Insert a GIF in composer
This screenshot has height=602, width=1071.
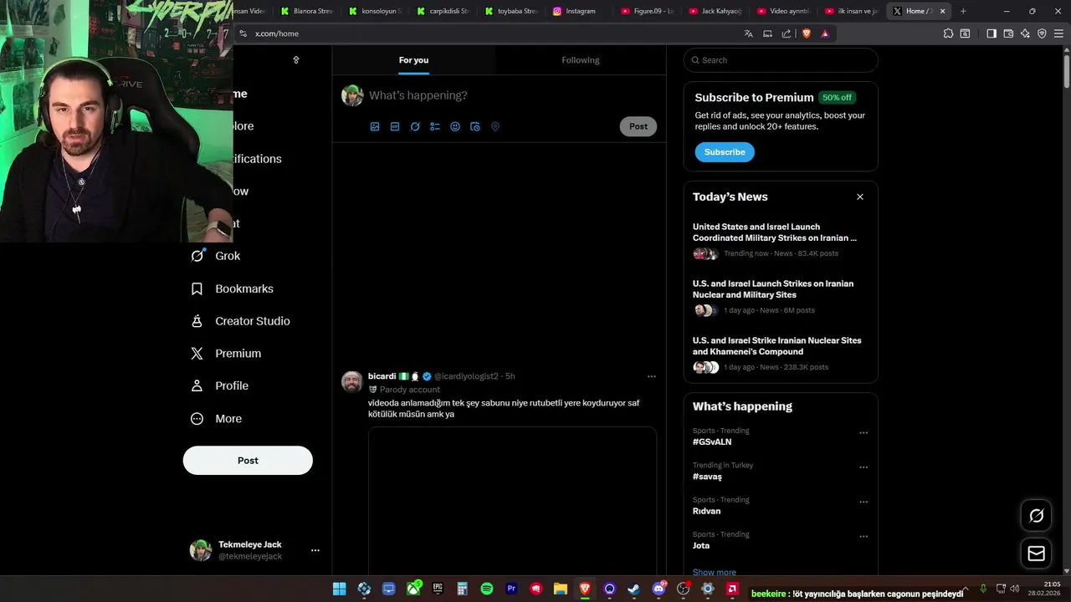pos(395,126)
